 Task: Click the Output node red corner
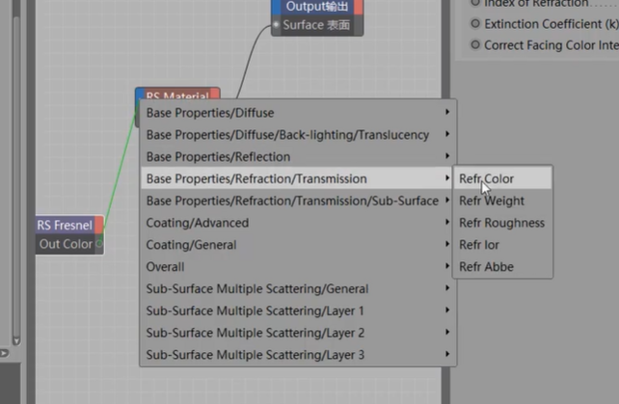click(x=359, y=7)
